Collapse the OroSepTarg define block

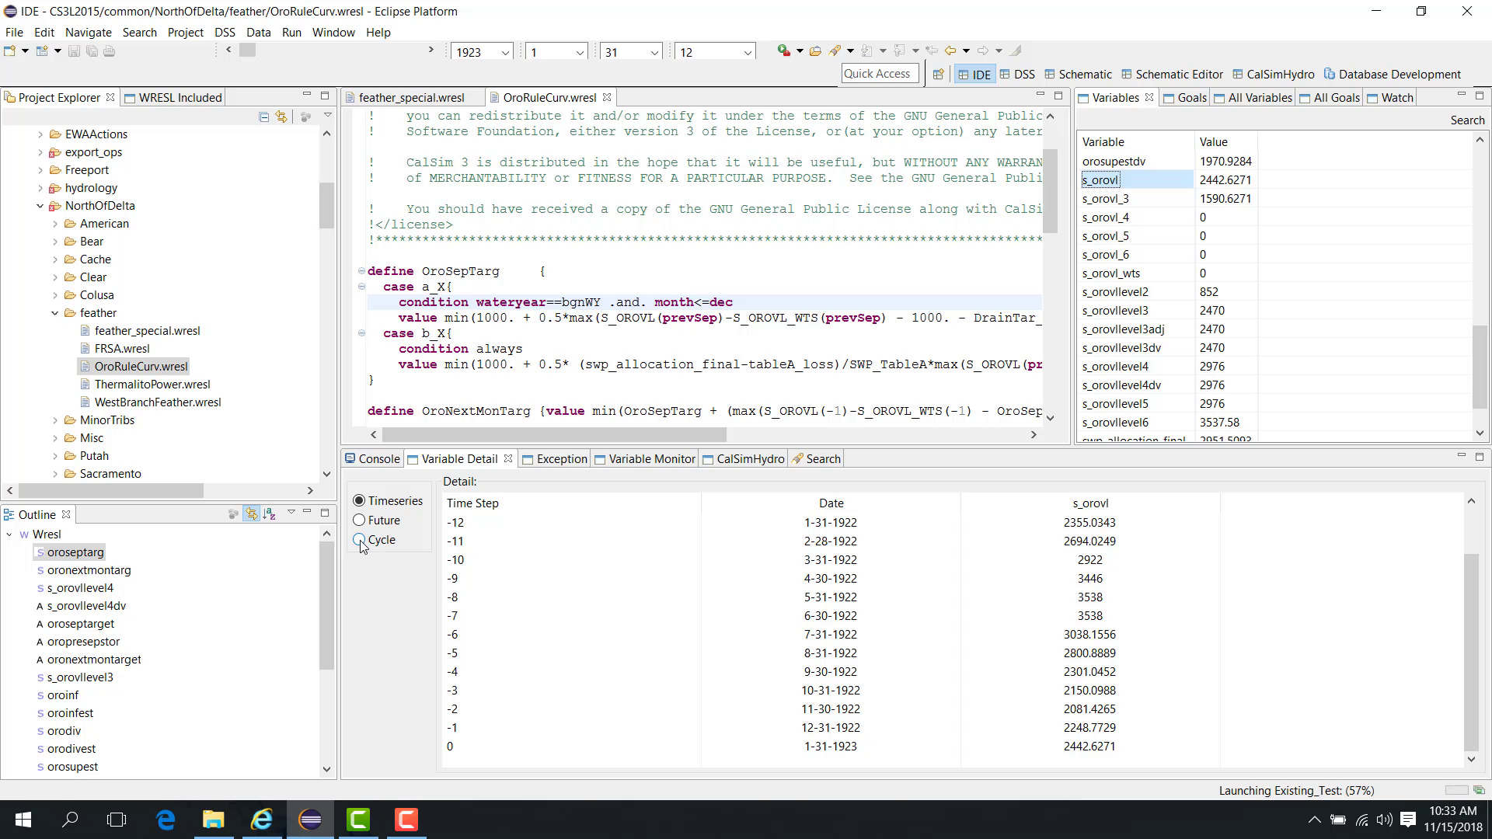[361, 271]
